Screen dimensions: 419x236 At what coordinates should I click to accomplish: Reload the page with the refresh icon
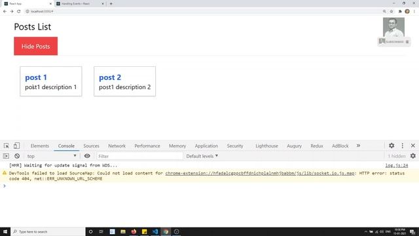pyautogui.click(x=19, y=11)
